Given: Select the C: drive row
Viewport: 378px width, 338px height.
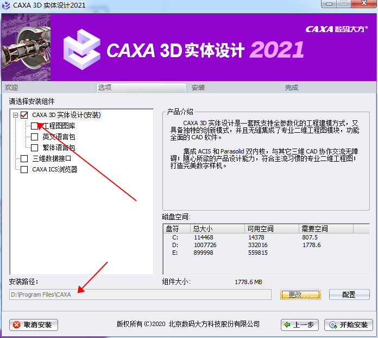Looking at the screenshot, I should coord(266,237).
